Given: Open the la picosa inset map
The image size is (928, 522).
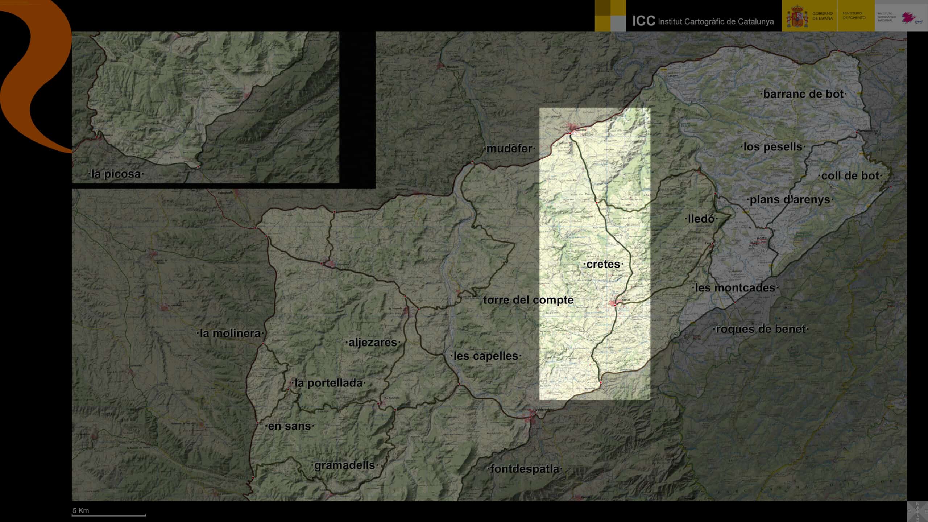Looking at the screenshot, I should pyautogui.click(x=206, y=107).
